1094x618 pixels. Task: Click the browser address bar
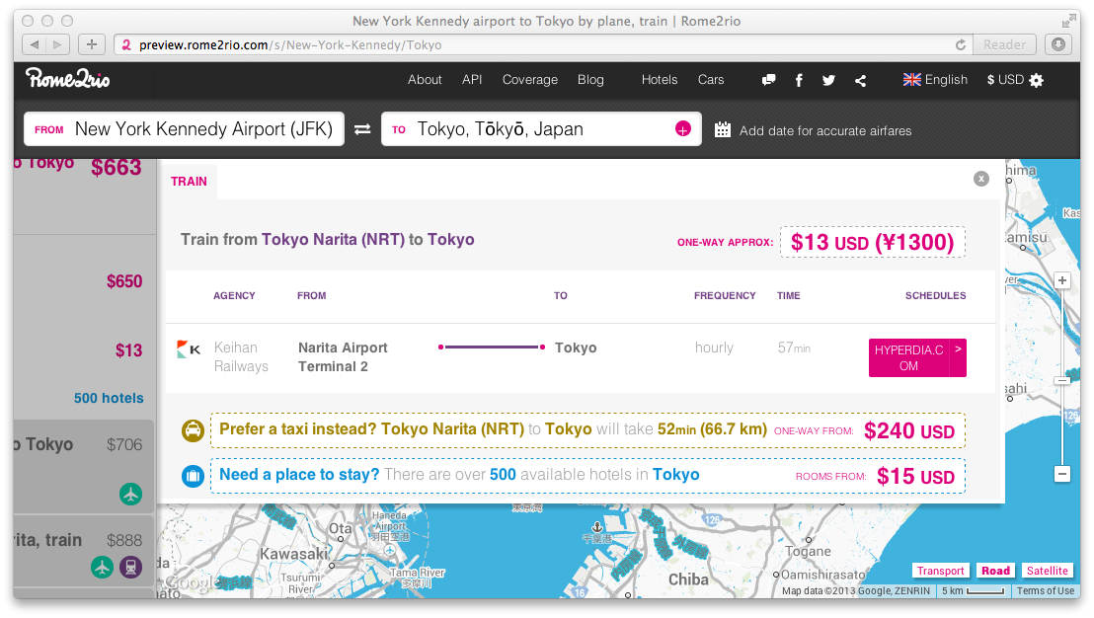(544, 44)
